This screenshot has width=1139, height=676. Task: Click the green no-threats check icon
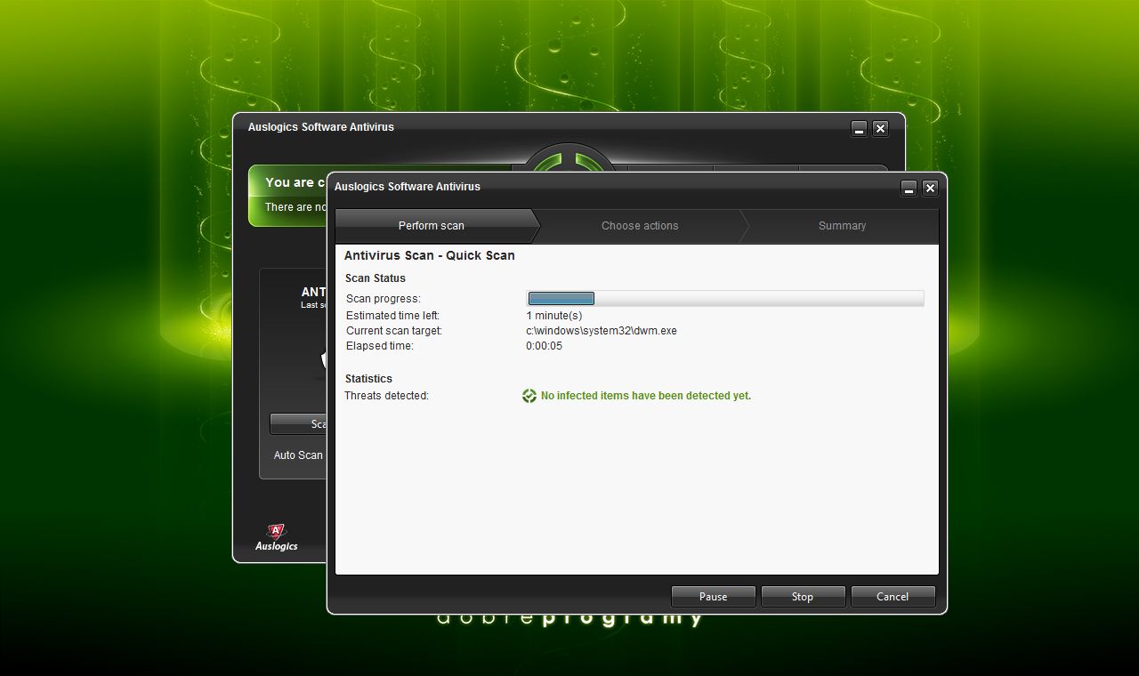click(x=529, y=396)
